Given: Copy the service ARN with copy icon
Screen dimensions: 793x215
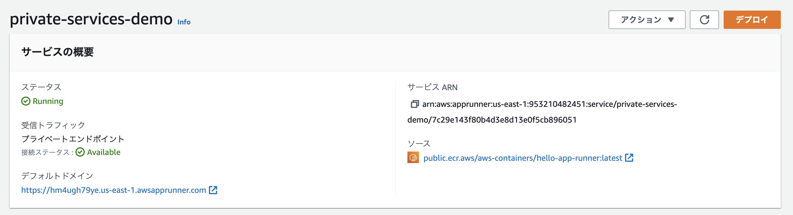Looking at the screenshot, I should point(414,104).
